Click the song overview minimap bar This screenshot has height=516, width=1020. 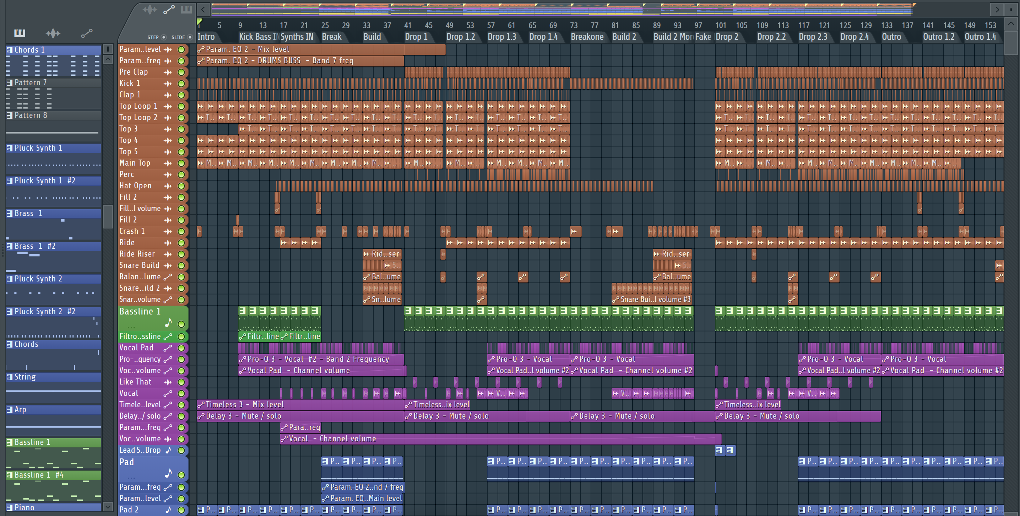pyautogui.click(x=562, y=10)
